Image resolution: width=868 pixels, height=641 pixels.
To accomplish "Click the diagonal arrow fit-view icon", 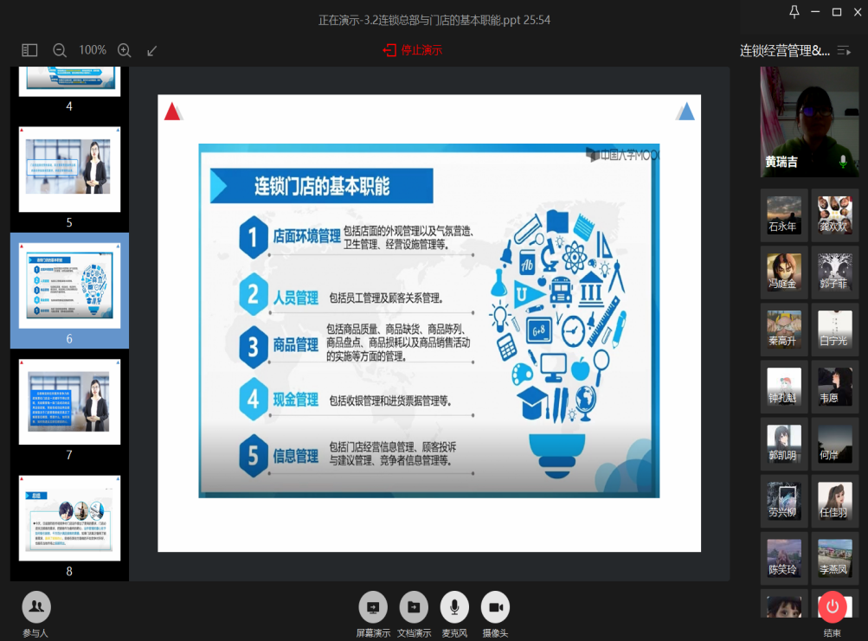I will 152,50.
